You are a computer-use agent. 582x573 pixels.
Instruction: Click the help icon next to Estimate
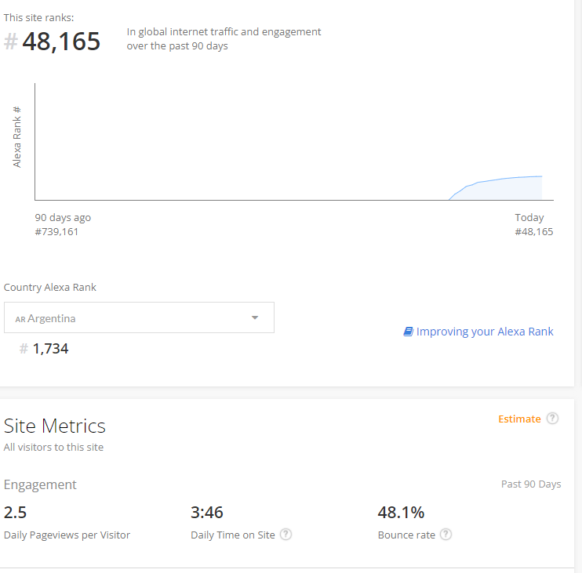coord(552,419)
